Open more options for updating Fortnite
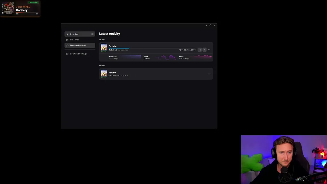Image resolution: width=327 pixels, height=184 pixels. point(209,50)
